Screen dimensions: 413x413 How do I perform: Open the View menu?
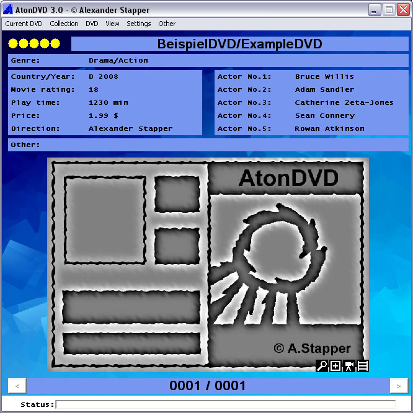[112, 24]
